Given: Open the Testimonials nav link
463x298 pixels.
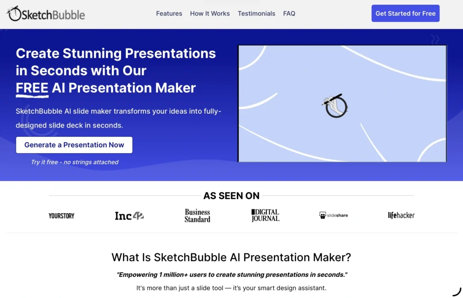Looking at the screenshot, I should (256, 14).
